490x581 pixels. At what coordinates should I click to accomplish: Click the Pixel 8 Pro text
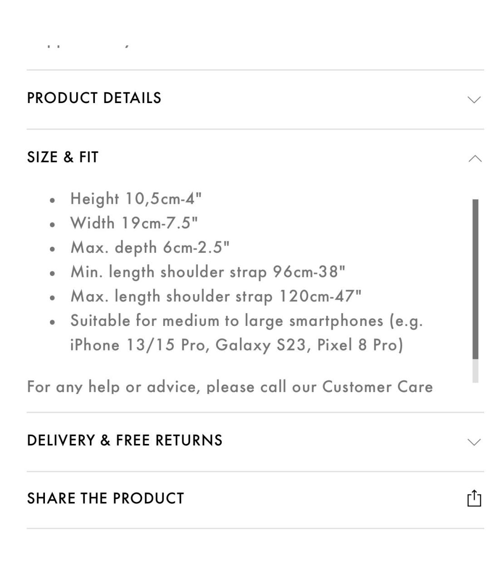click(359, 345)
